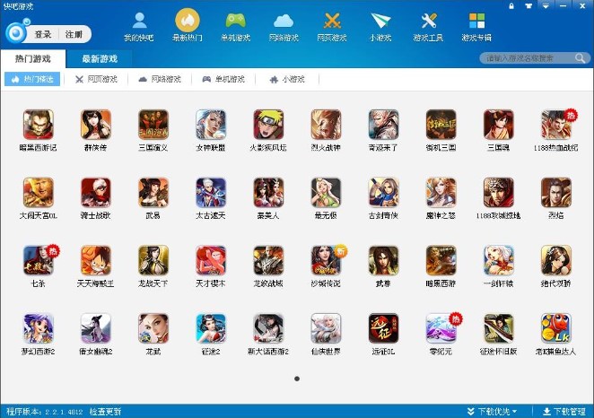Select the 热门精选 filter

[32, 79]
